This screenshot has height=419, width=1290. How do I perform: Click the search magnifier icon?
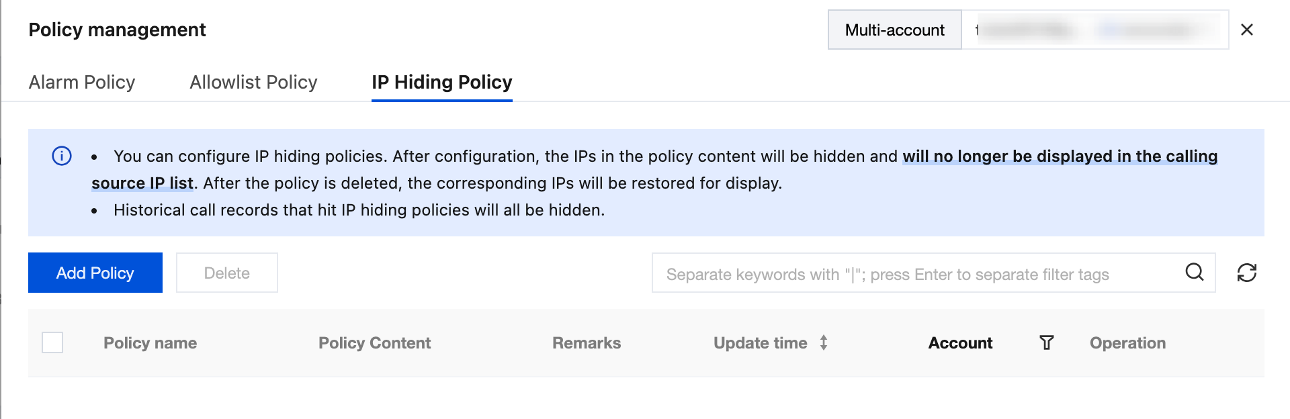click(x=1194, y=272)
